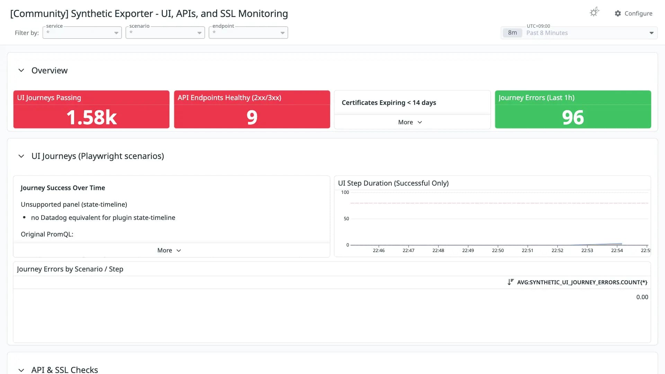Click the Configure gear icon

pos(618,14)
